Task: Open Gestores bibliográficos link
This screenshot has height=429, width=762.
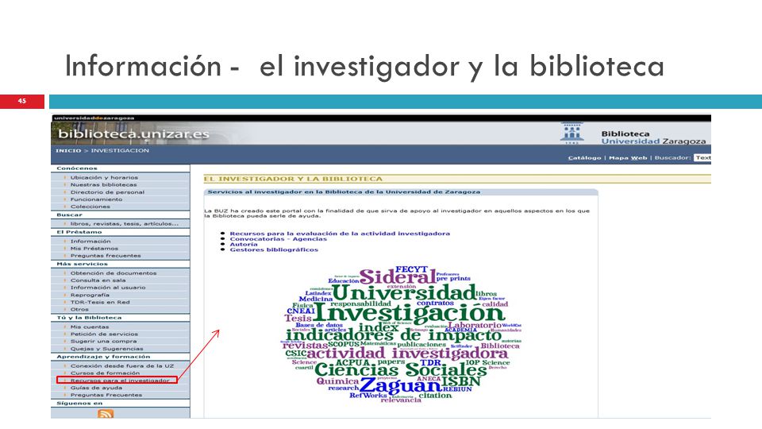Action: [x=274, y=249]
